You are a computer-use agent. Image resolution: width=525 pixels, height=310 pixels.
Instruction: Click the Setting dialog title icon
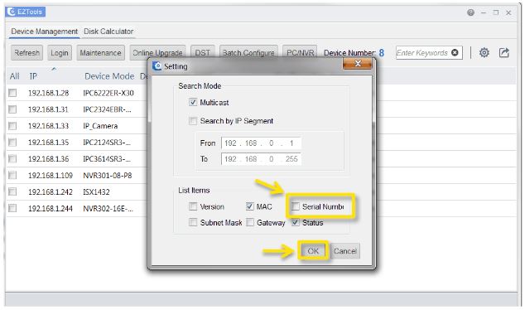(x=157, y=66)
